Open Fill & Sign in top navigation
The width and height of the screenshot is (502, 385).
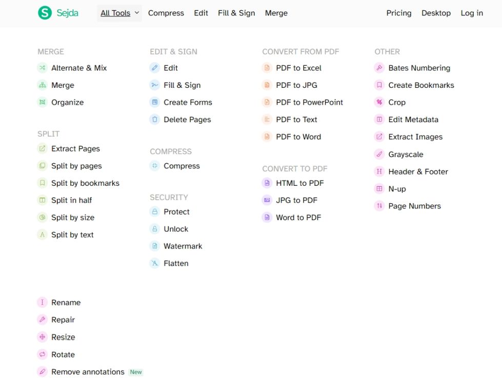coord(236,13)
